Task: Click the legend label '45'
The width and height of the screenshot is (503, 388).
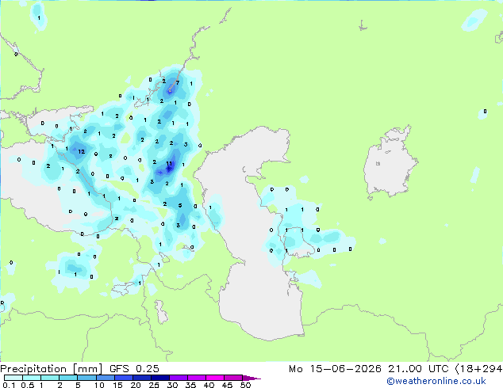Action: click(227, 385)
